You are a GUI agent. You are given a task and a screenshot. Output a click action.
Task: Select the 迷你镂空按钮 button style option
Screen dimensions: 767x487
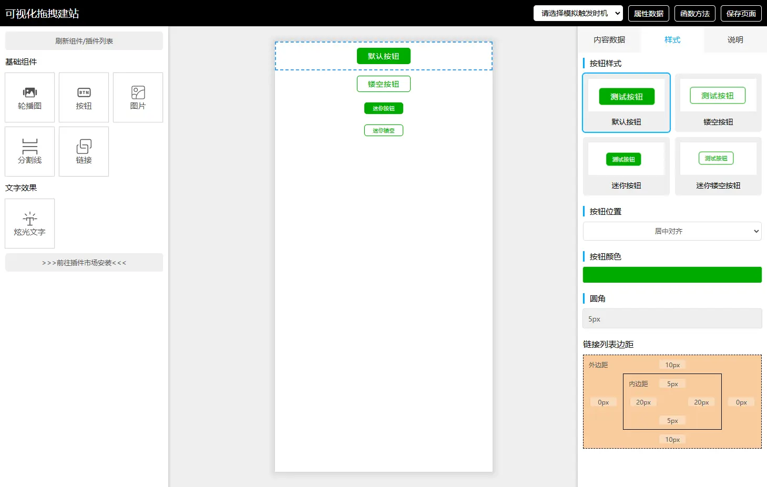coord(718,167)
